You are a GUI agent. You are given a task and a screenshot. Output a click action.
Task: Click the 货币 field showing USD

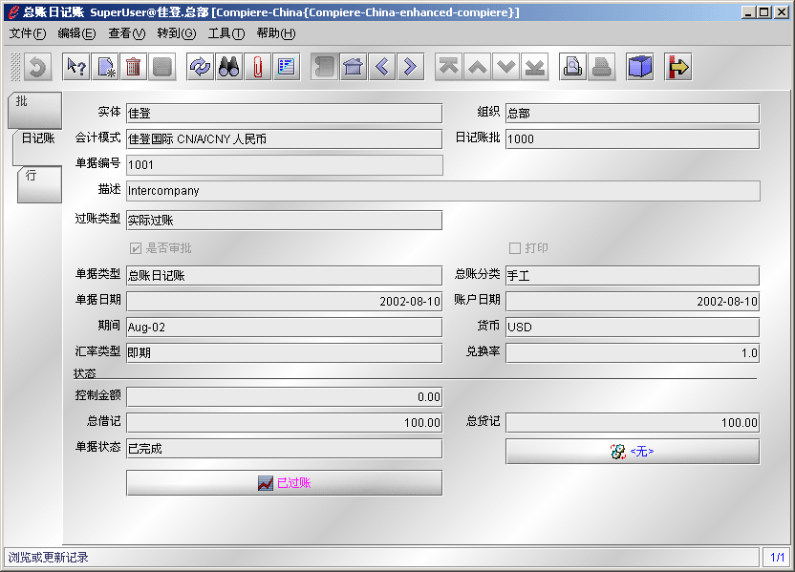coord(632,328)
